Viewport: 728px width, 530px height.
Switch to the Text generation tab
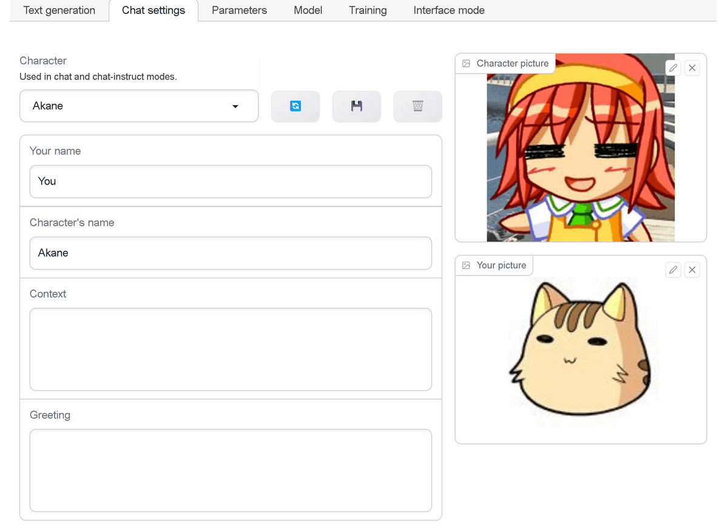(59, 10)
